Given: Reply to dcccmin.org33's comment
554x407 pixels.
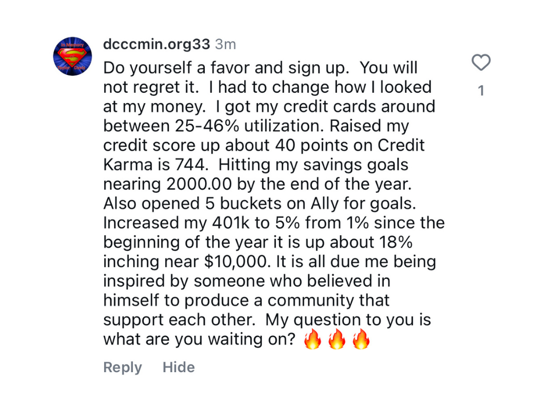Looking at the screenshot, I should click(x=122, y=367).
